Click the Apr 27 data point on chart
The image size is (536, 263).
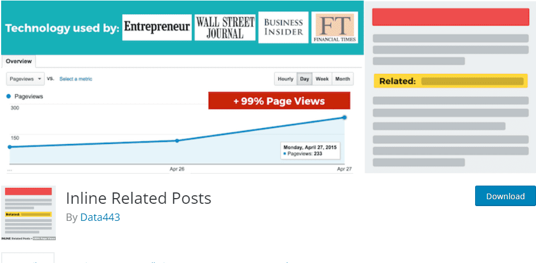345,117
